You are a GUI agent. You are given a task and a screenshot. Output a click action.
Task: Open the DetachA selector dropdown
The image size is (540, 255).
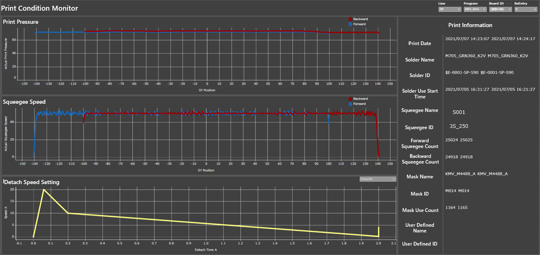[377, 179]
